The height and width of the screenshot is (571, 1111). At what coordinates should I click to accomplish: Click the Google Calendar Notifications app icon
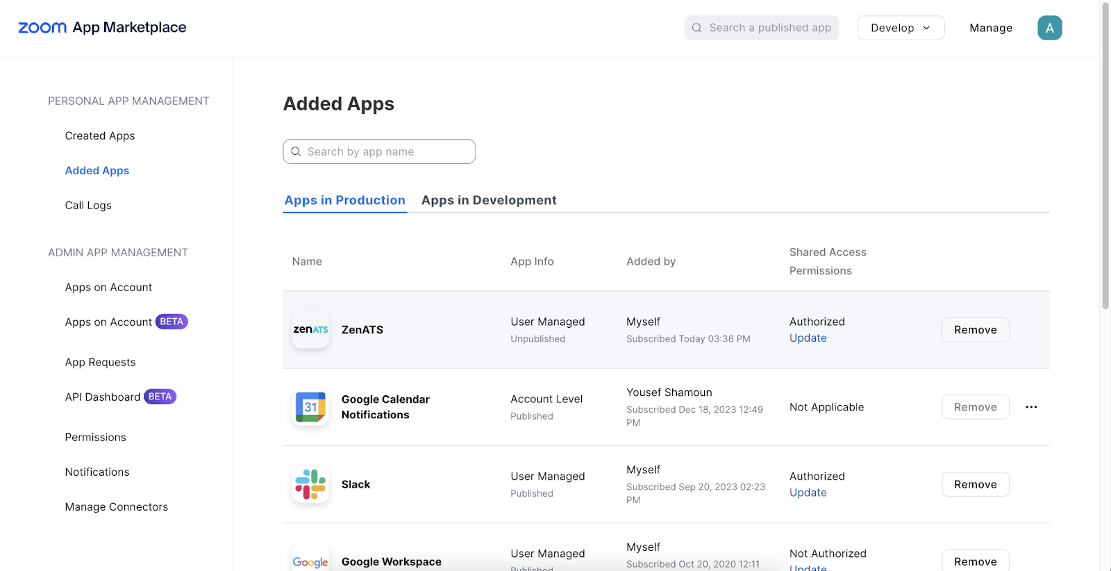[x=310, y=407]
